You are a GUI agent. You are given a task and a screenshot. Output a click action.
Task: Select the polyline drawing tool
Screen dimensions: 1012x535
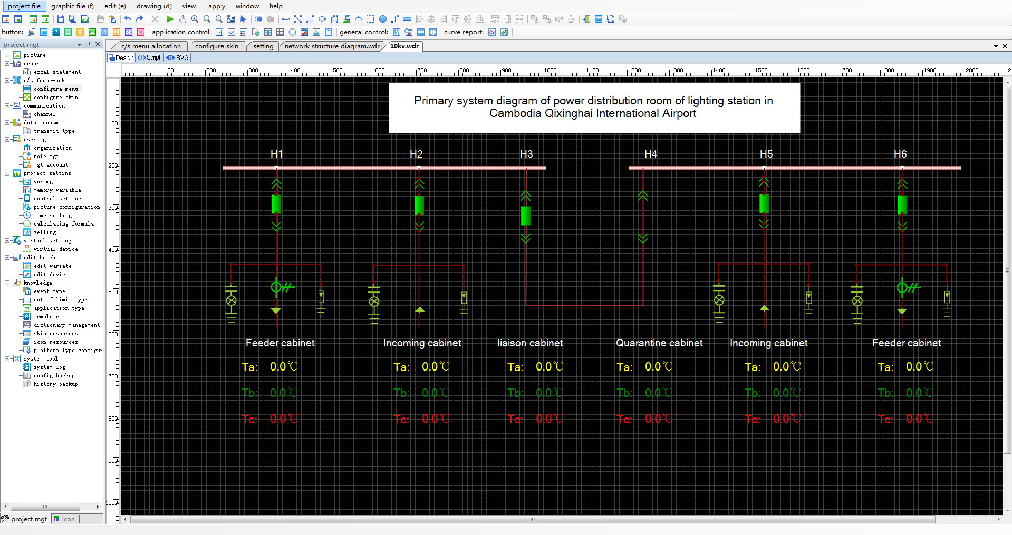coord(298,19)
